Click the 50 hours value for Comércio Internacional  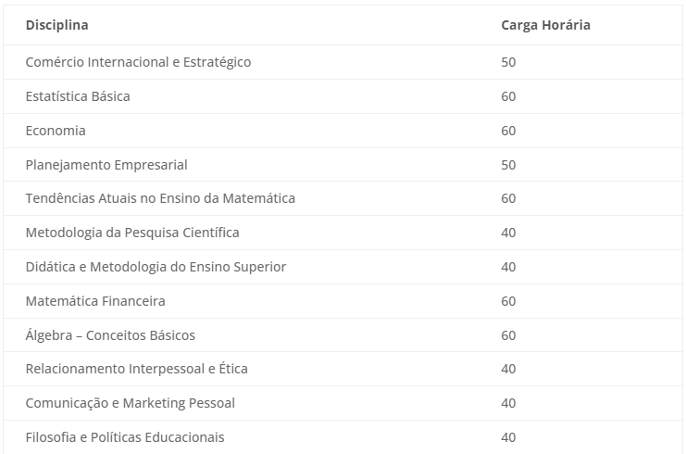tap(508, 62)
